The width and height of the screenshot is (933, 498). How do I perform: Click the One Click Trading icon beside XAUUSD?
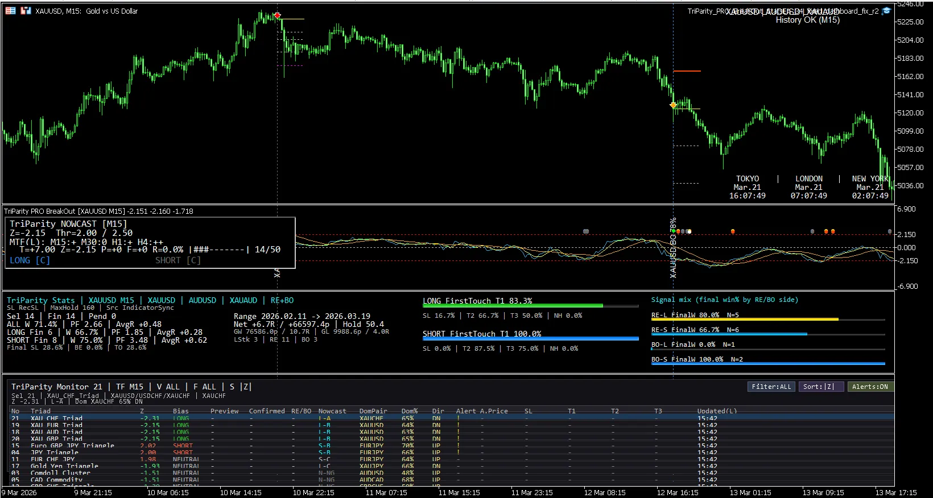tap(26, 11)
